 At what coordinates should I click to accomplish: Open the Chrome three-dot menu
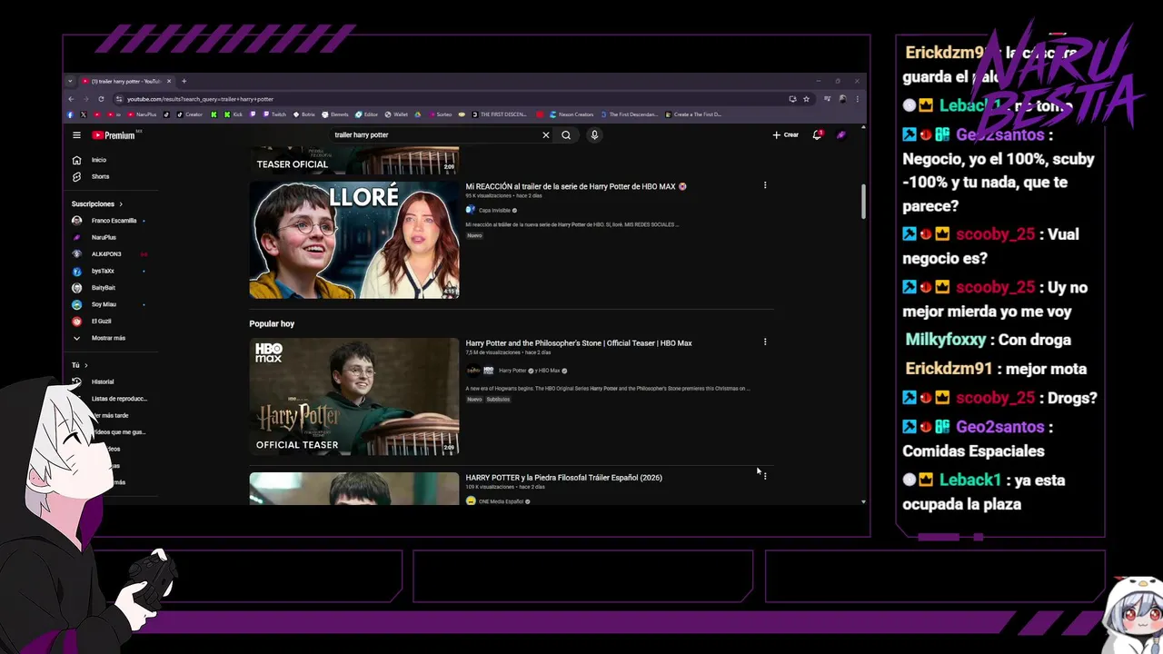pyautogui.click(x=857, y=99)
